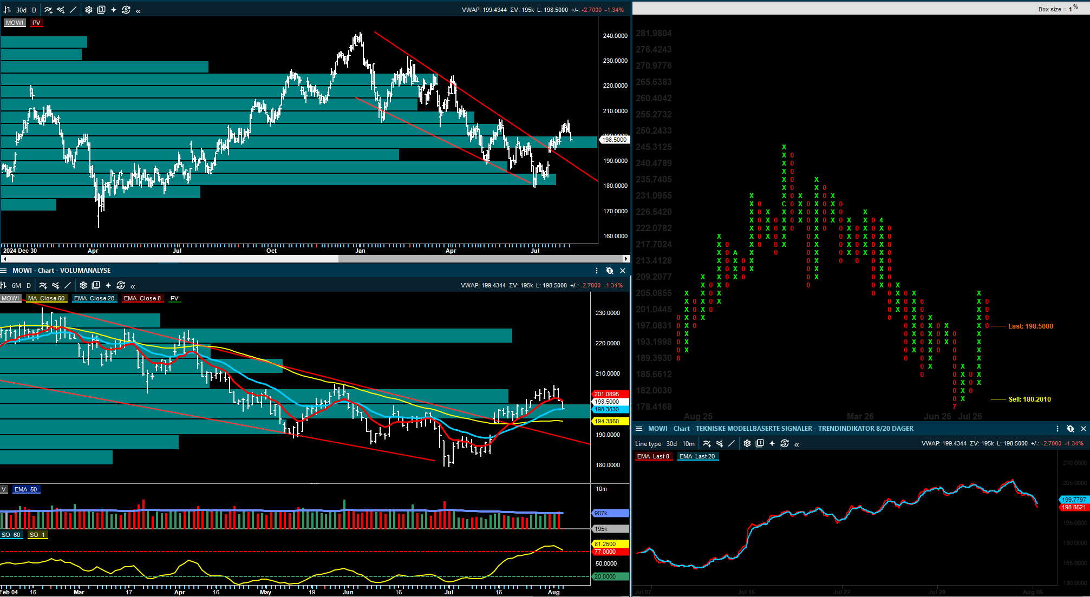
Task: Open the 30d period dropdown in top chart
Action: tap(21, 10)
